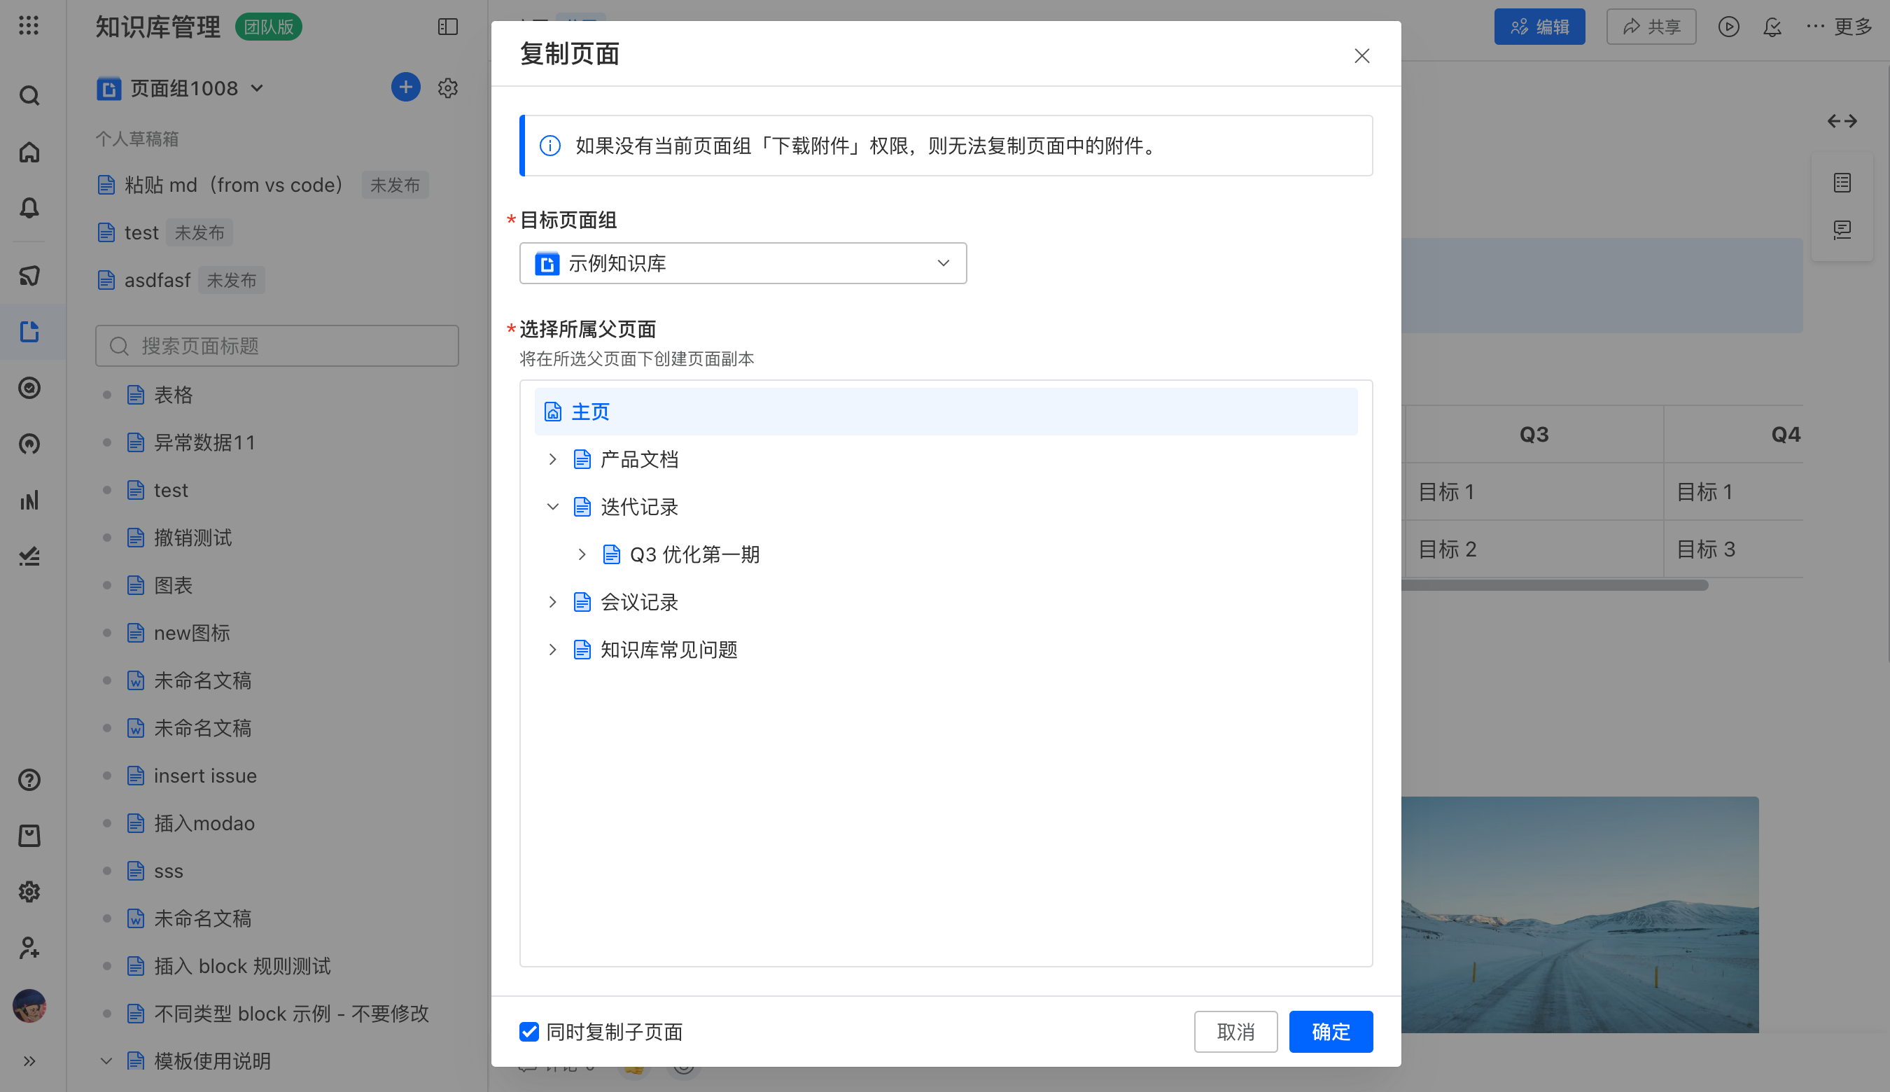Toggle 同时复制子页面 checkbox
Viewport: 1890px width, 1092px height.
click(528, 1032)
